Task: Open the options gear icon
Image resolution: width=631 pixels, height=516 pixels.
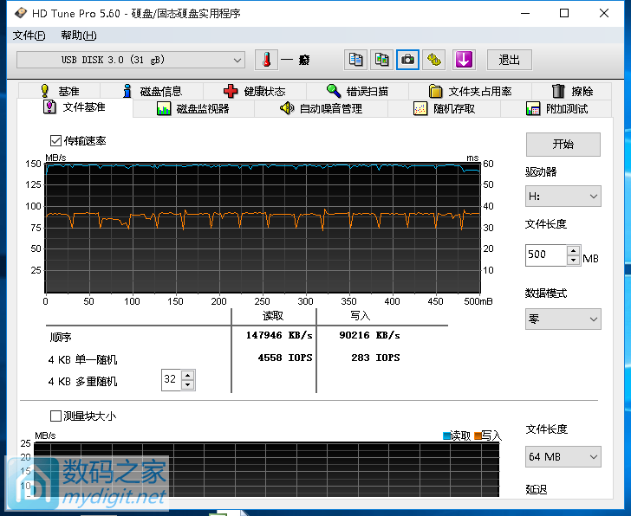Action: tap(433, 61)
